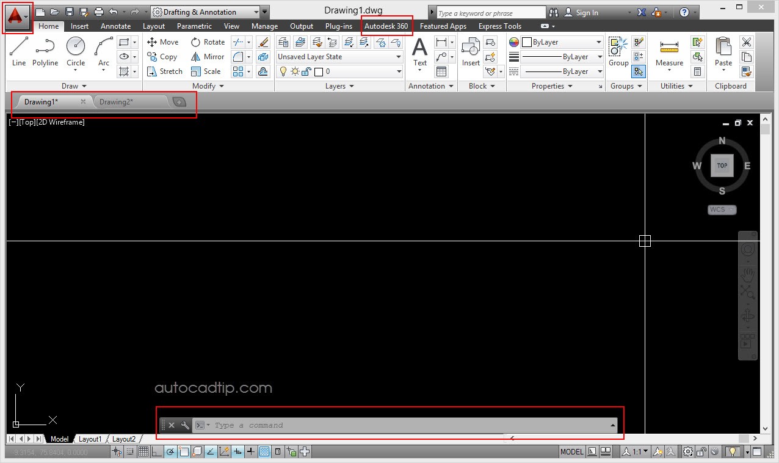The image size is (779, 463).
Task: Click the [2D Wireframe] visual style label
Action: pyautogui.click(x=60, y=122)
